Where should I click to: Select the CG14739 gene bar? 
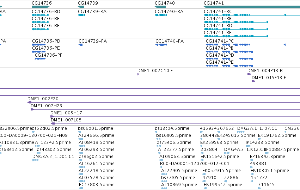point(81,7)
